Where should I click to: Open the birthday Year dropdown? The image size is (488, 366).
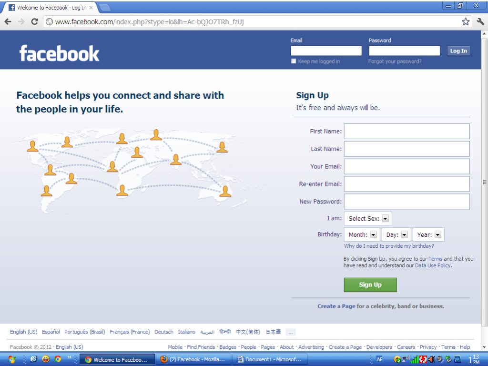pyautogui.click(x=428, y=234)
